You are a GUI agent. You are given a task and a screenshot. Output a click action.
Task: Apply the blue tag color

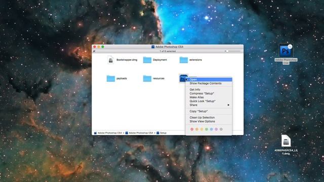click(212, 129)
